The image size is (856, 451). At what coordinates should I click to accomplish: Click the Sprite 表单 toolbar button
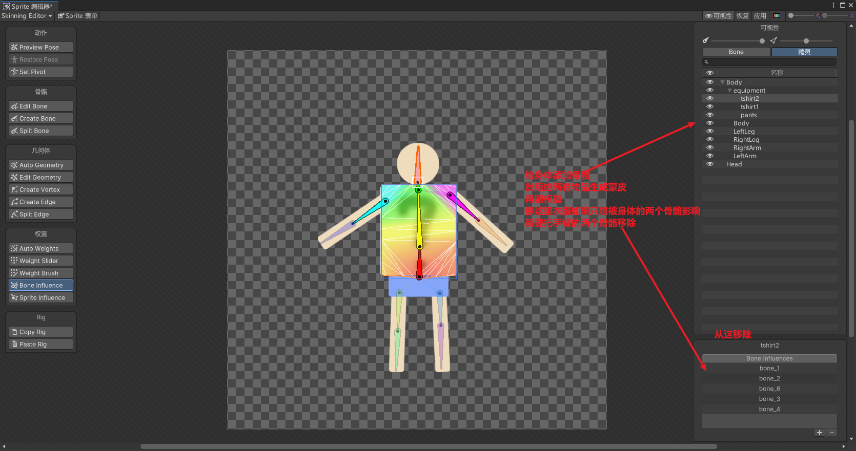tap(77, 16)
